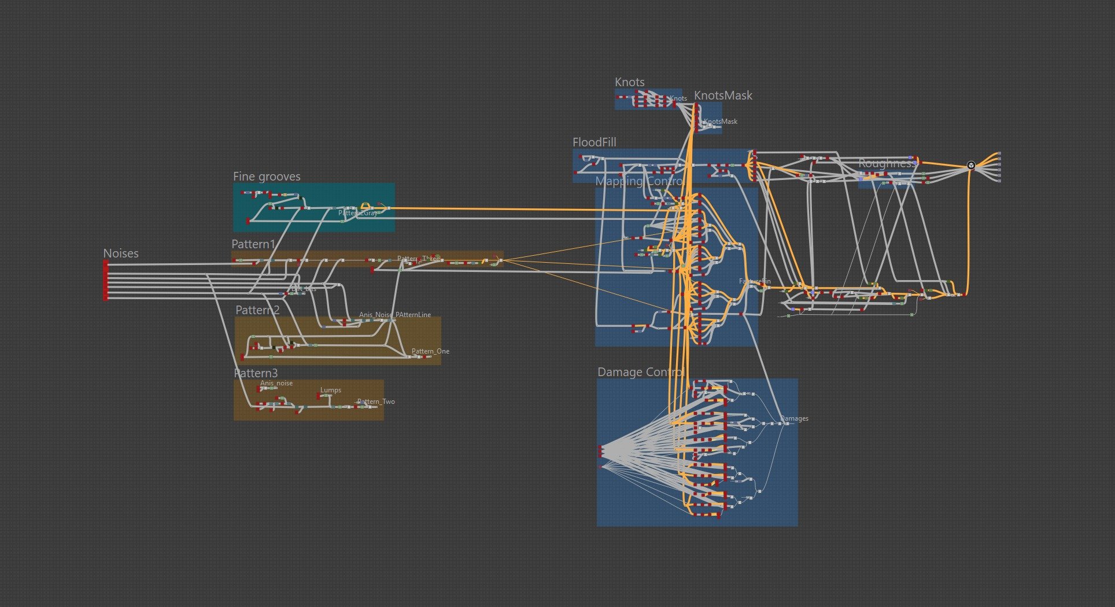Click the yellow curve swatch near Pattern_Gray
The width and height of the screenshot is (1115, 607).
point(365,205)
